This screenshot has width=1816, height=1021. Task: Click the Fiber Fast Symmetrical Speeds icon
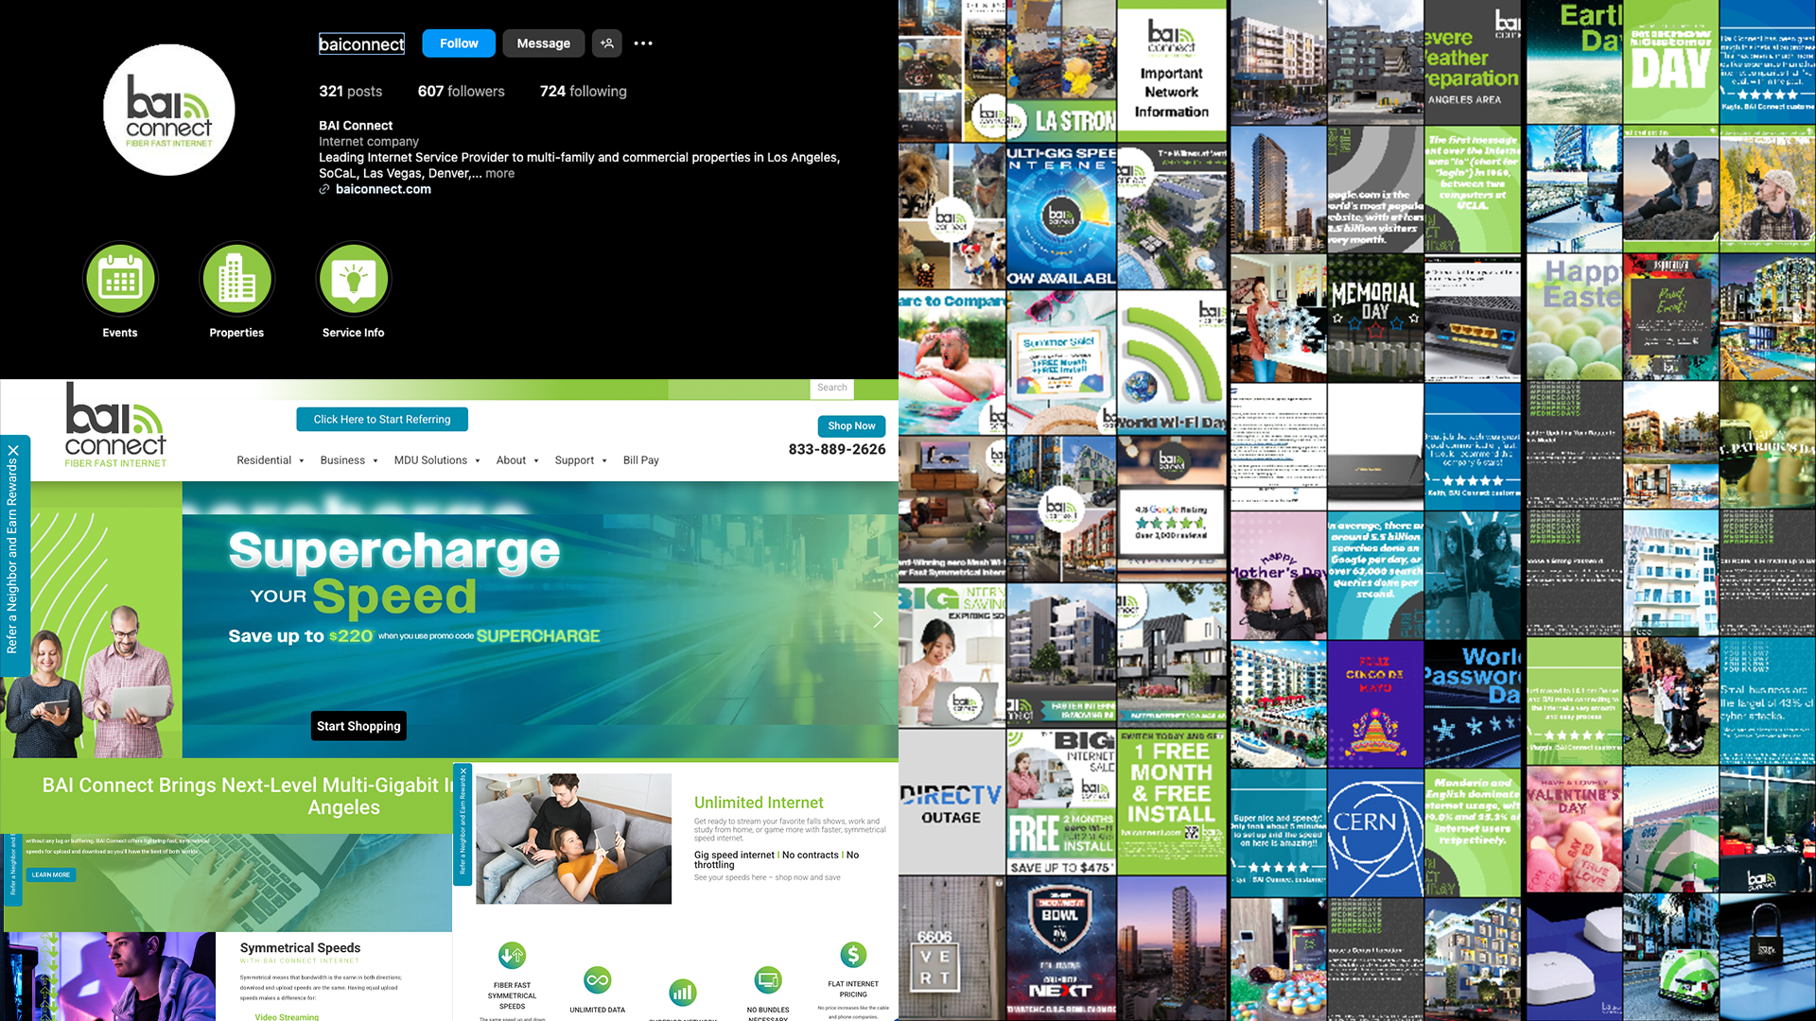click(x=512, y=956)
